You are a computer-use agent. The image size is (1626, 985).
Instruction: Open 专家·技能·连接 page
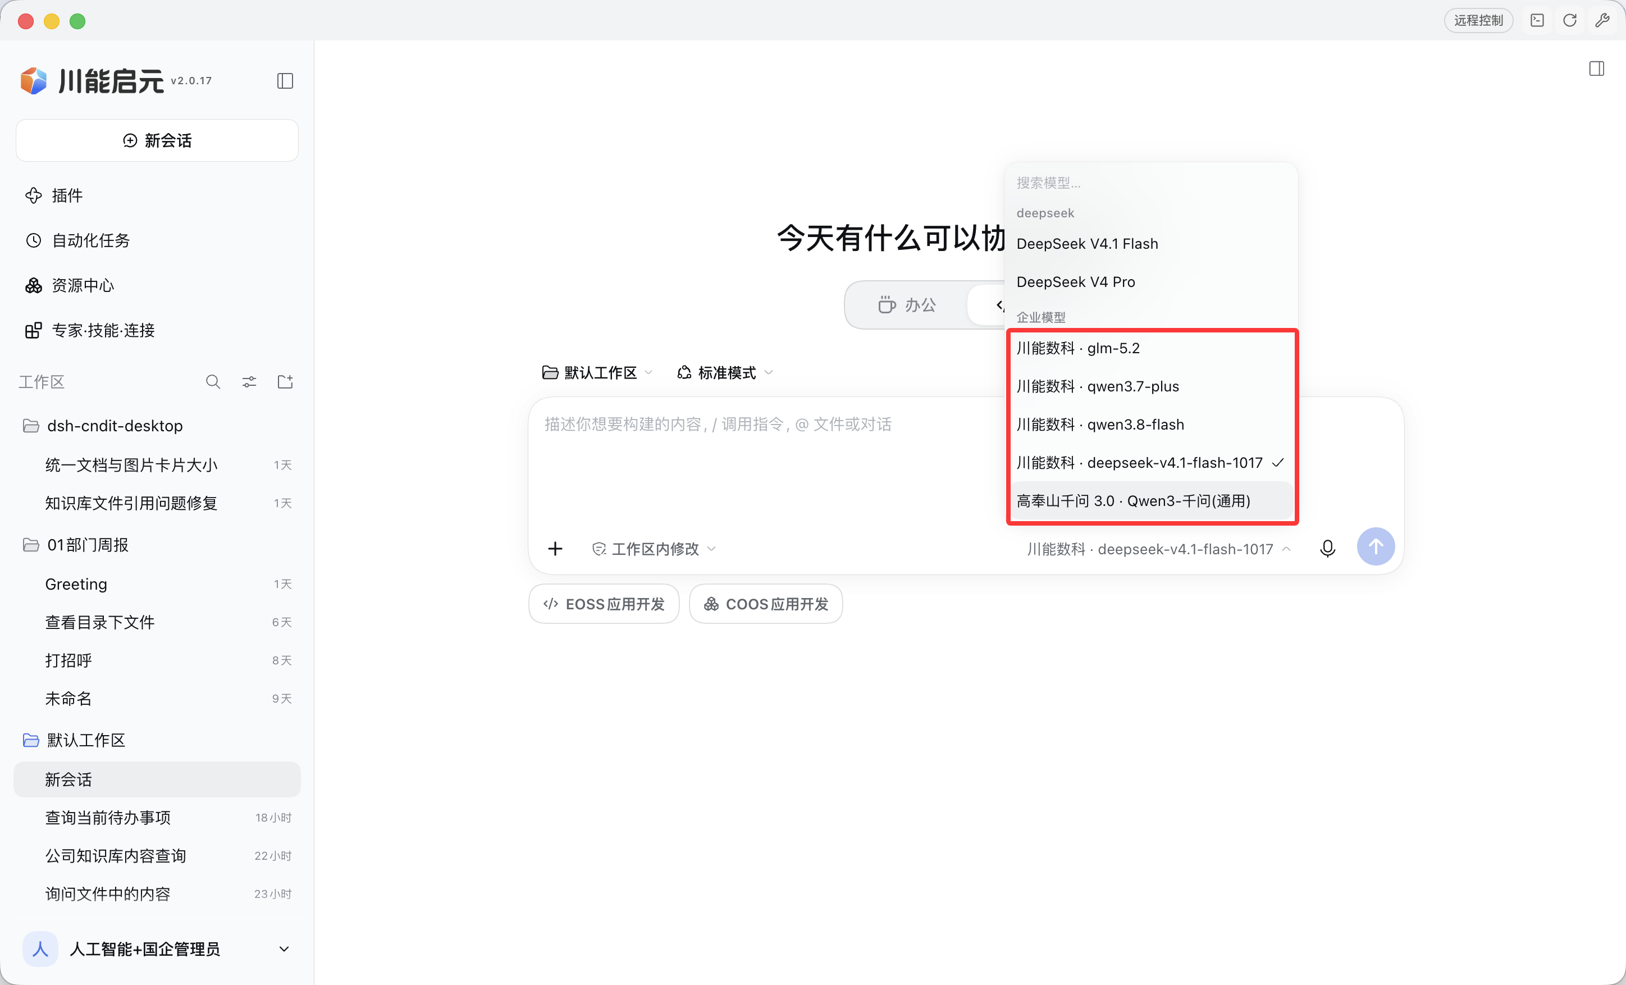click(x=157, y=330)
